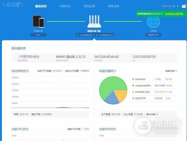Open the 常用设置 tab

pos(89,6)
